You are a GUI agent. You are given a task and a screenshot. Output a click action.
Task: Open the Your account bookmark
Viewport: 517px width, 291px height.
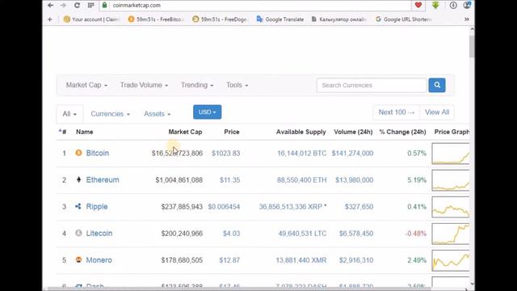[x=91, y=19]
